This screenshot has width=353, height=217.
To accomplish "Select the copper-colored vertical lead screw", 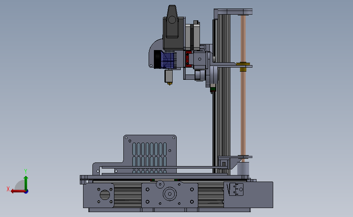I will coord(243,85).
